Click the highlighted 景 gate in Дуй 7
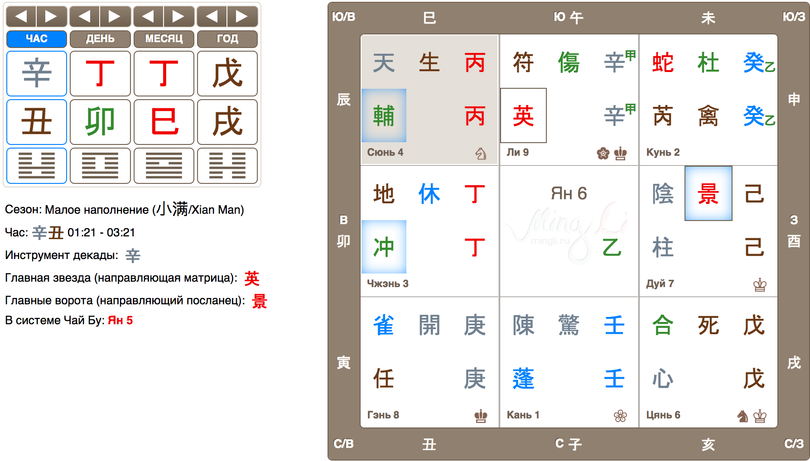Screen dimensions: 810x461 click(709, 193)
